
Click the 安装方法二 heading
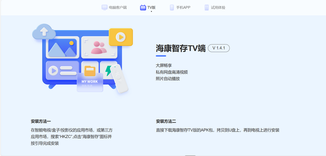(x=166, y=121)
